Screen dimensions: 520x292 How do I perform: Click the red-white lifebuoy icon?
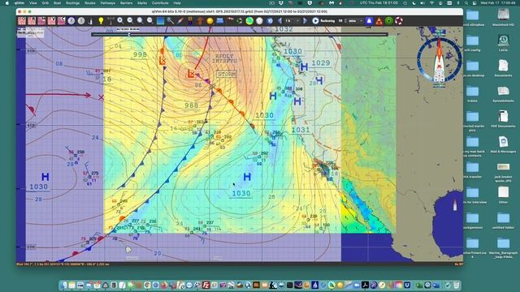[399, 21]
